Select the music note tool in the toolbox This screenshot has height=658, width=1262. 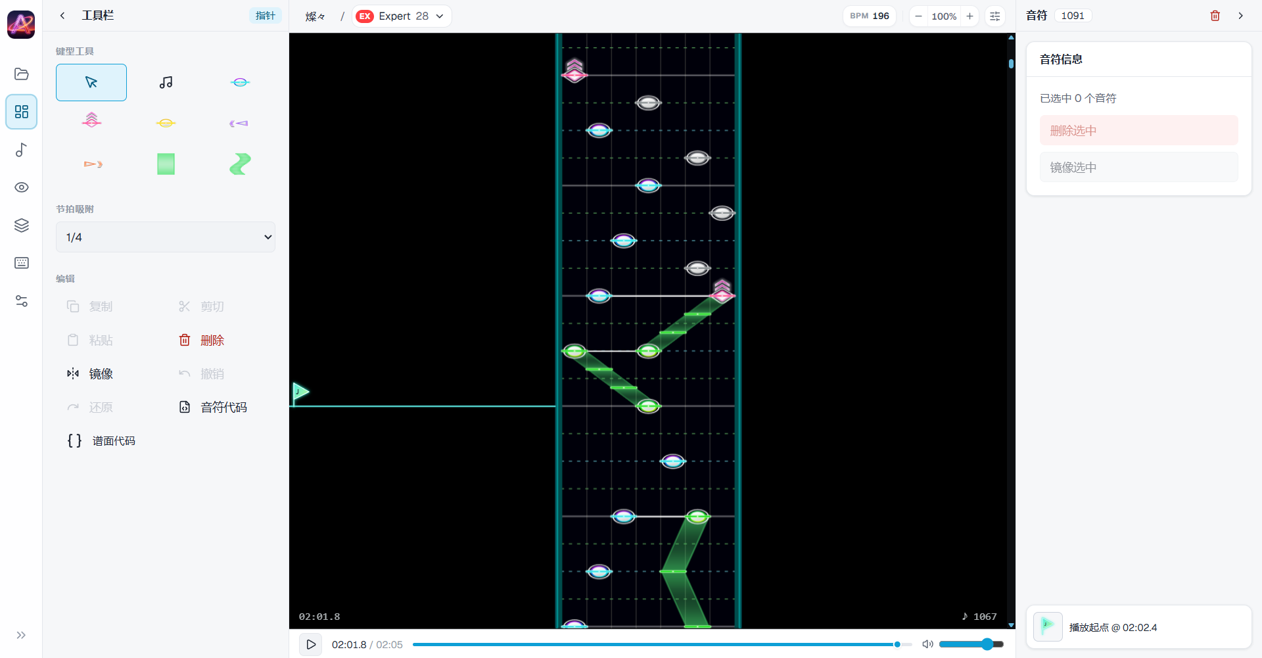pos(166,82)
